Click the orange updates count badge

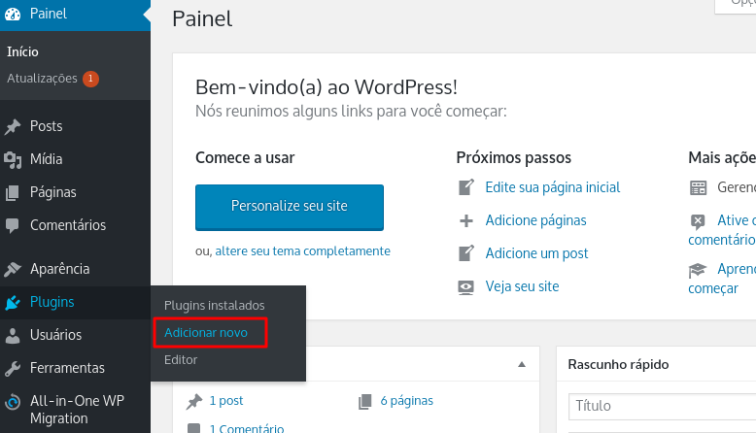[90, 79]
